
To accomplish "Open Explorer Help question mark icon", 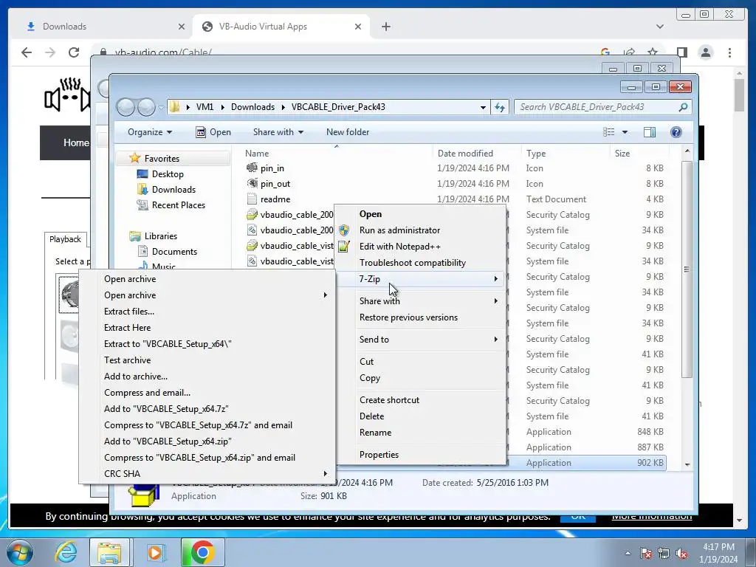I will (x=676, y=132).
